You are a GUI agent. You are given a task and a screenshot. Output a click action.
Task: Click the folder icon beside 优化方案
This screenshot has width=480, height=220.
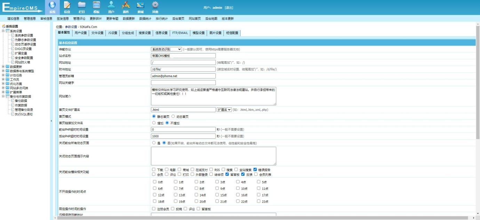[x=8, y=84]
